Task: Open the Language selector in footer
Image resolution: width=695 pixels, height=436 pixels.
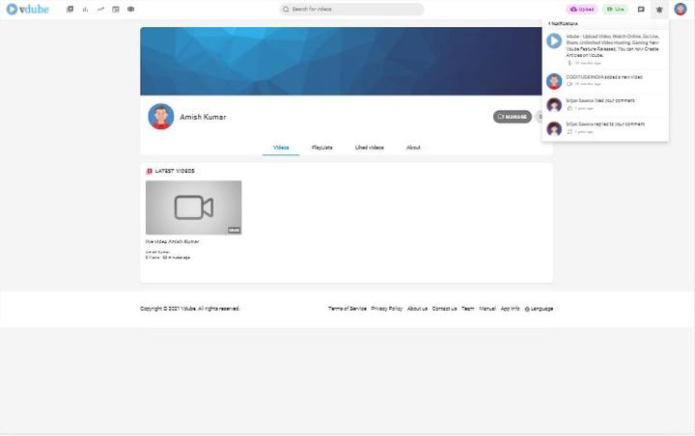Action: 539,309
